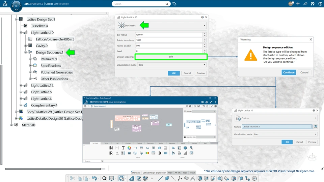Click the half-filled circle icon in the script editor inputs

tap(159, 153)
